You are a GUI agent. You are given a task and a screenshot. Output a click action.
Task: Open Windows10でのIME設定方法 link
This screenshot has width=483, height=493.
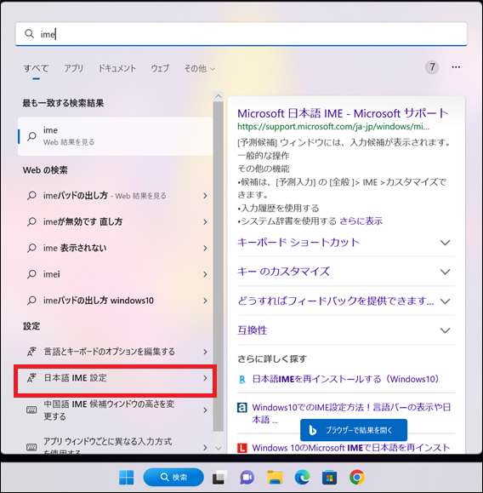click(351, 413)
